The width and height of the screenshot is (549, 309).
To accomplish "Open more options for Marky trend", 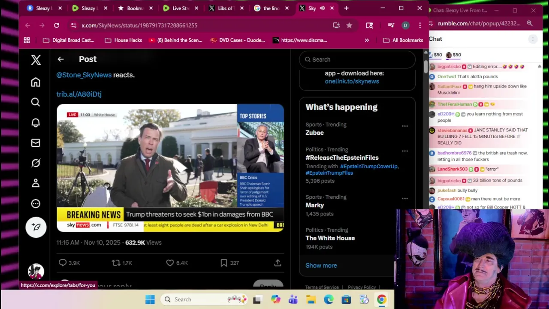I will 404,199.
